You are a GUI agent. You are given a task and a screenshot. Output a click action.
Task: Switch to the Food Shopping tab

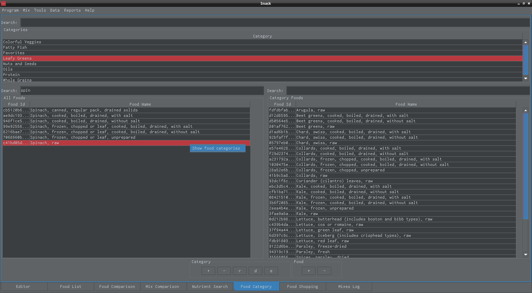302,287
